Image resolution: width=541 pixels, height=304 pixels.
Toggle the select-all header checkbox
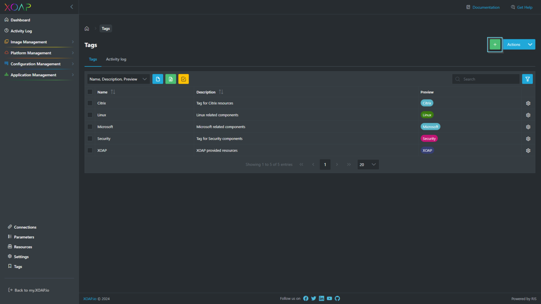coord(90,92)
